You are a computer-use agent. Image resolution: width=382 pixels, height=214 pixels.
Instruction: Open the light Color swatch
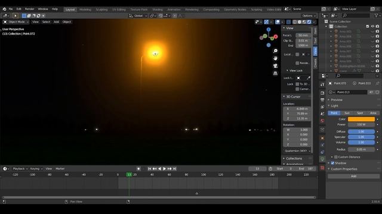point(361,119)
